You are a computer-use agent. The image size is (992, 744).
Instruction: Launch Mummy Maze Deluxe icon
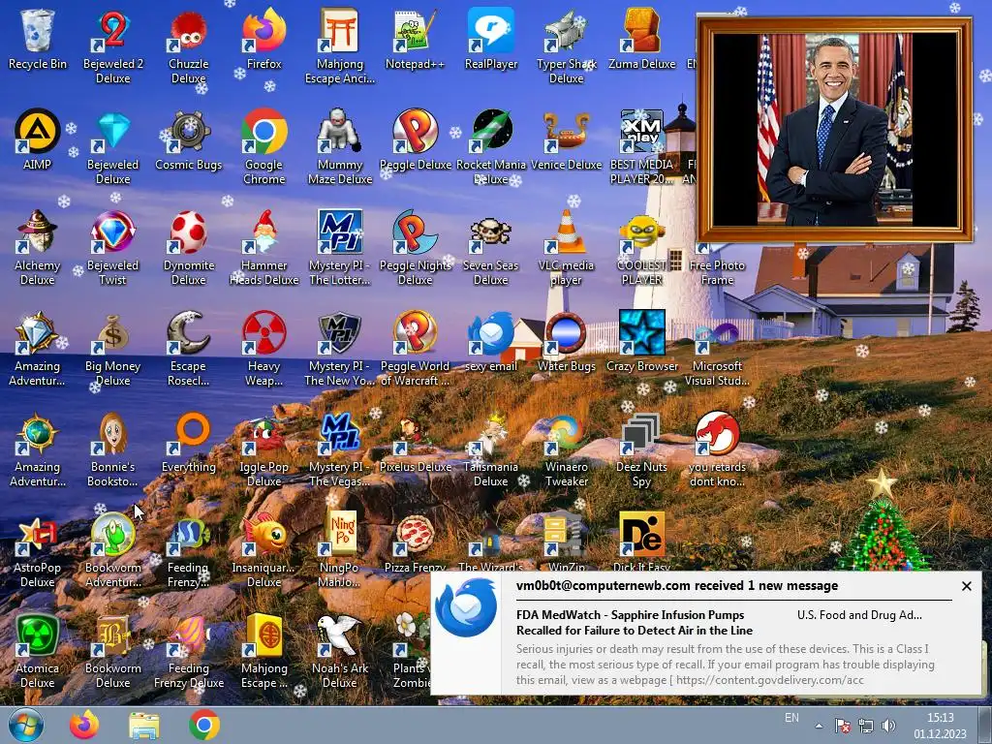tap(340, 147)
